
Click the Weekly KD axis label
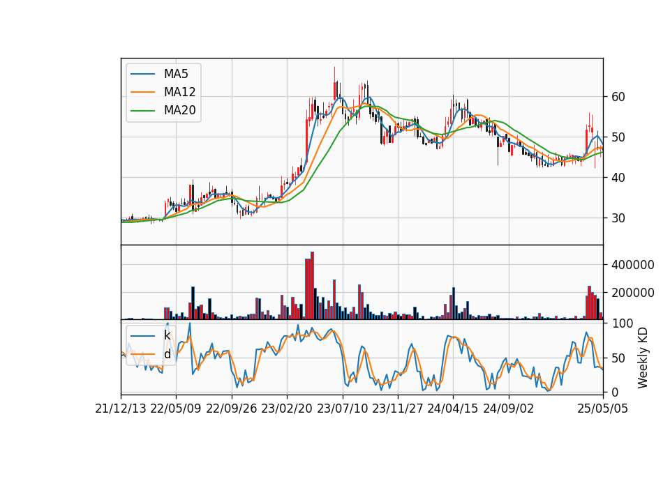pyautogui.click(x=642, y=358)
